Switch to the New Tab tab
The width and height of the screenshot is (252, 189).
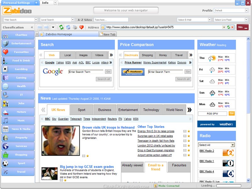click(x=108, y=34)
